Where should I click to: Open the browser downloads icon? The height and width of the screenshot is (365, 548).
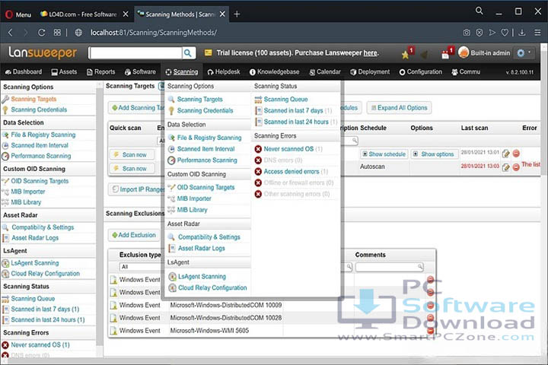click(521, 33)
